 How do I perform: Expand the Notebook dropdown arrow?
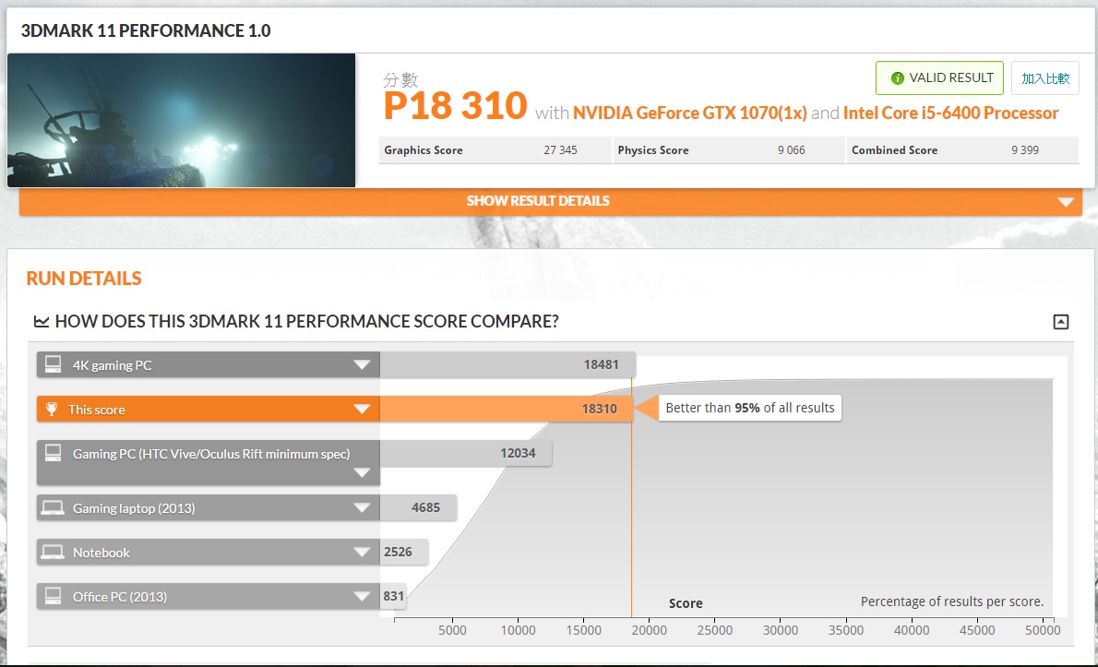362,552
